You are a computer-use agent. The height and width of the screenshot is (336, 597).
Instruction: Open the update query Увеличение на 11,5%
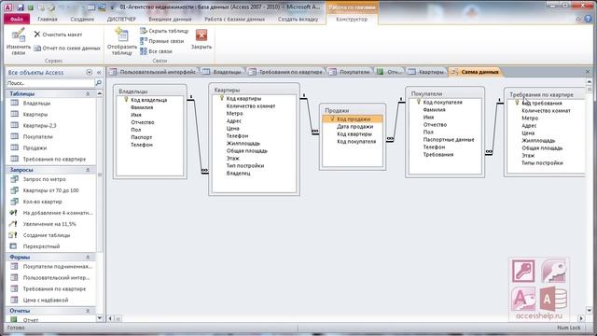50,224
